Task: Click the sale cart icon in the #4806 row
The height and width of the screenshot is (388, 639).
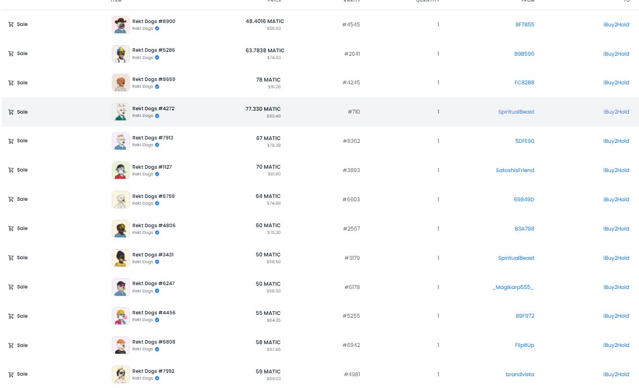Action: point(11,229)
